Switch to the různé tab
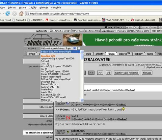 tap(150, 54)
